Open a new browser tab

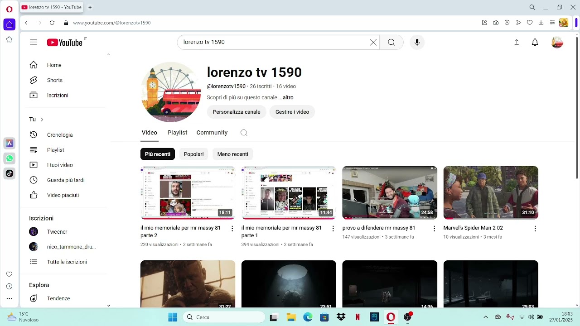click(90, 7)
